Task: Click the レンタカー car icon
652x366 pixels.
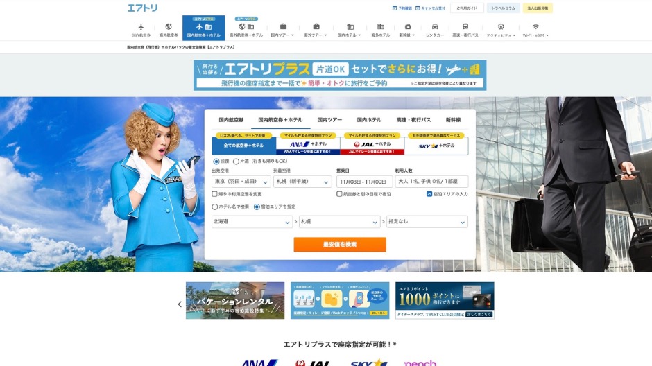Action: pos(435,27)
